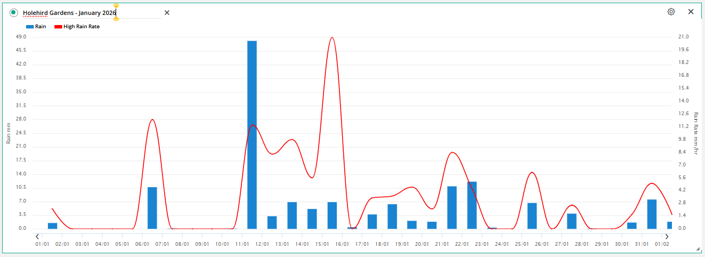Open the chart settings gear
The image size is (705, 257).
[x=671, y=12]
